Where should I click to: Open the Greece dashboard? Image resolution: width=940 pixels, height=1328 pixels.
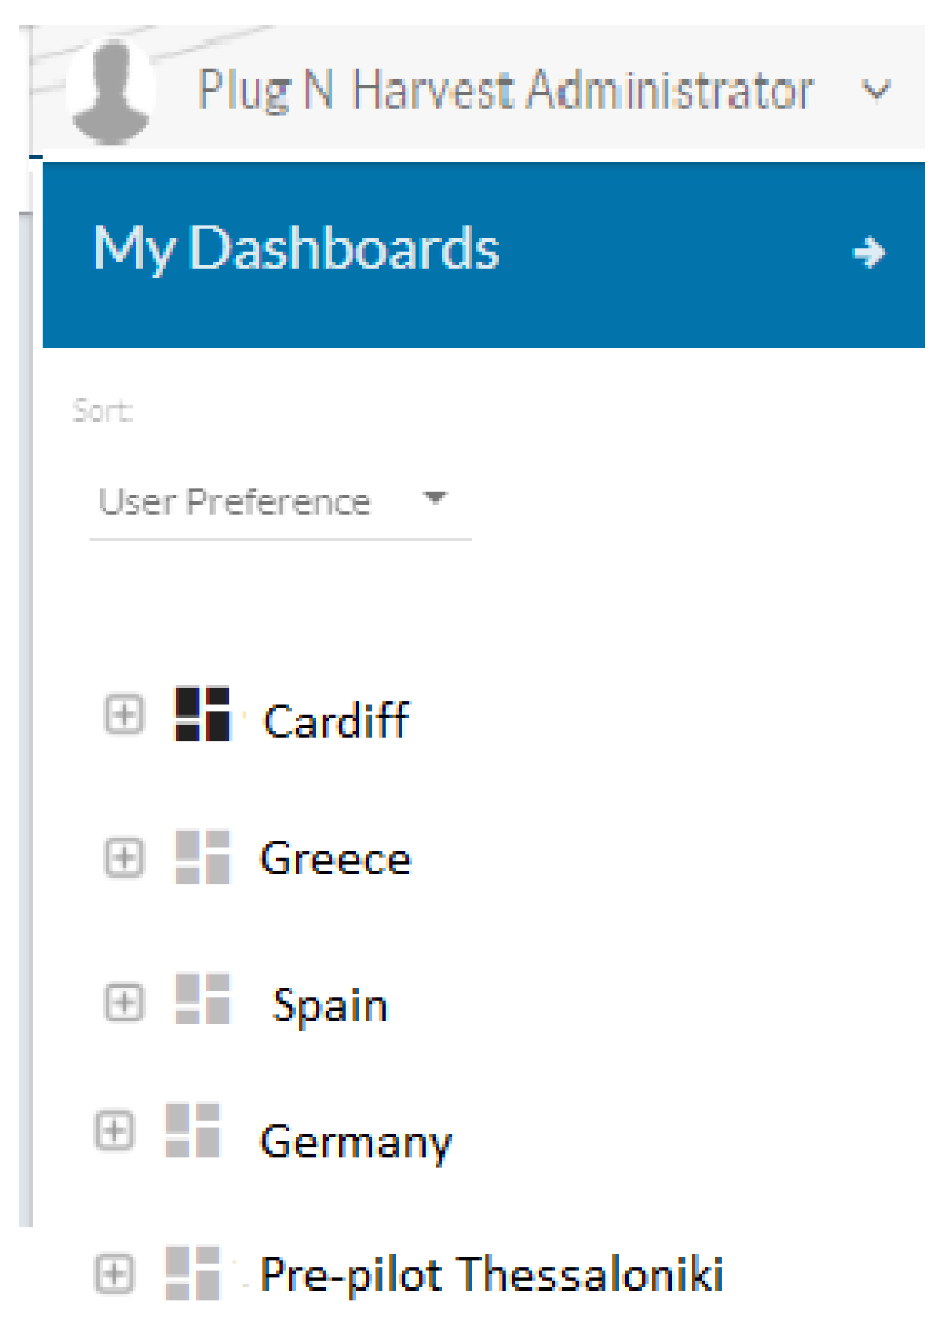tap(335, 858)
